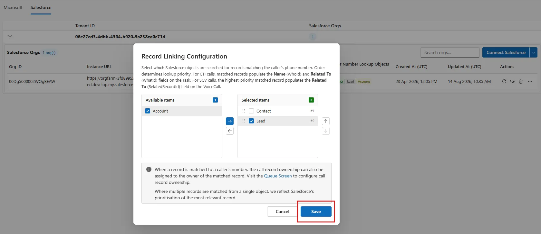Image resolution: width=541 pixels, height=234 pixels.
Task: Click the Instance URL column header
Action: (99, 67)
